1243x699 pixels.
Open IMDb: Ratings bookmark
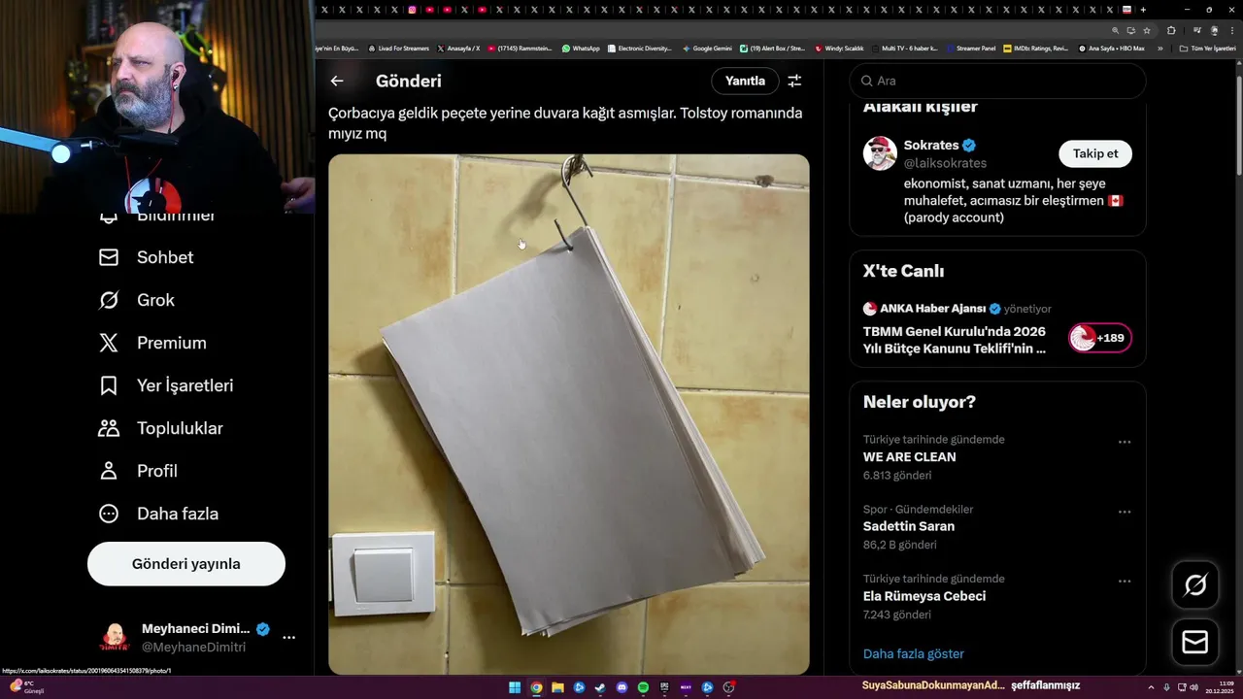(x=1035, y=49)
